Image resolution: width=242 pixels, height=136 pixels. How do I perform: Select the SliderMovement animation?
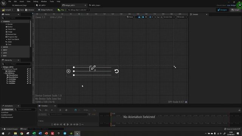pos(7,117)
